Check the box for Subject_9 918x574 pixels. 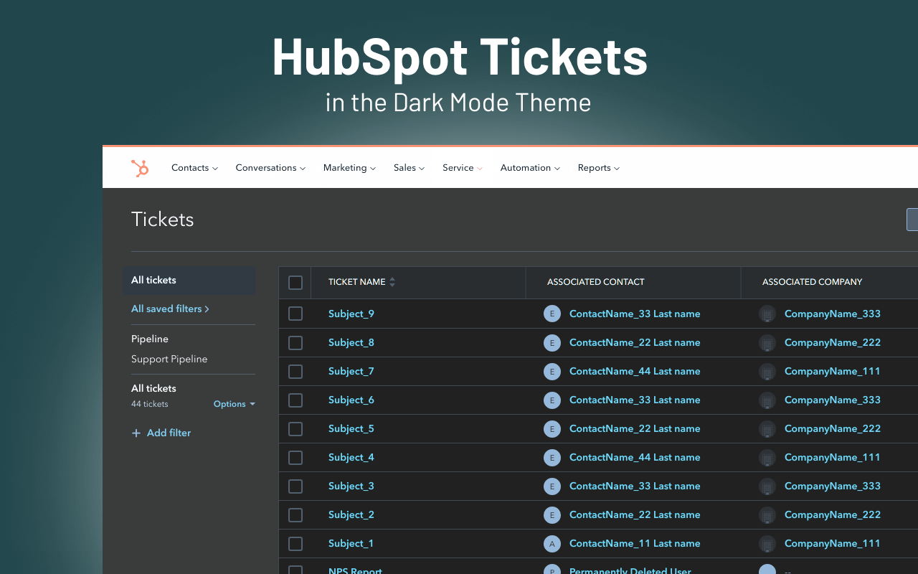[295, 314]
